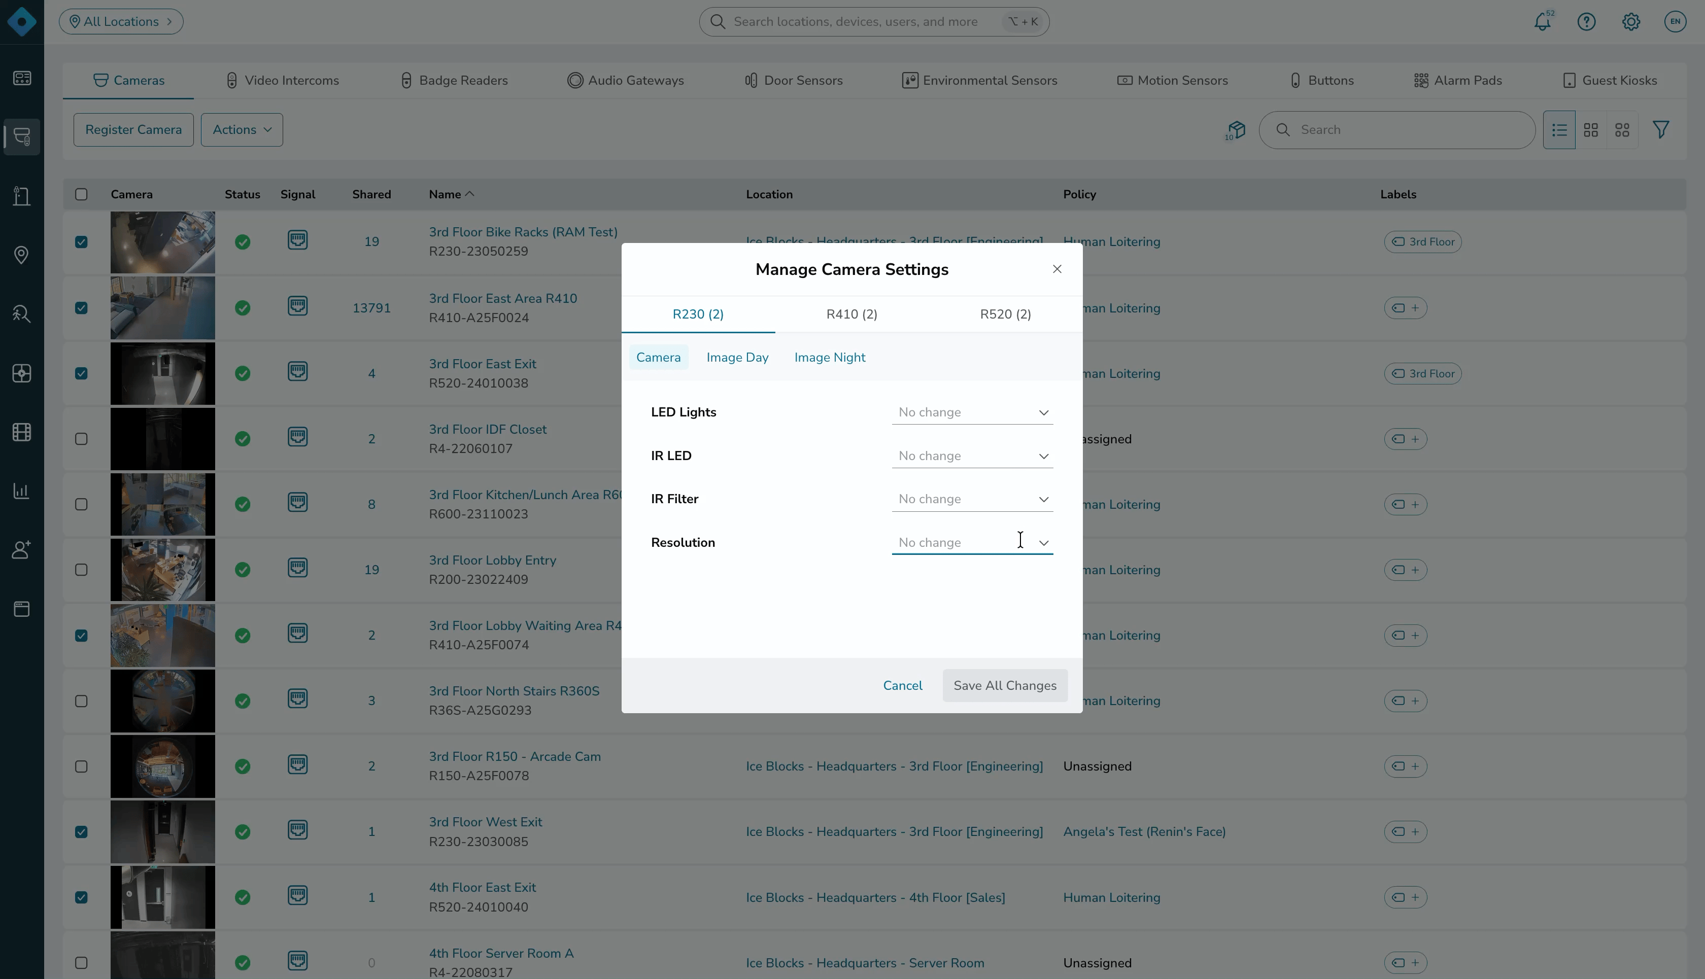Open the reports chart sidebar icon
The width and height of the screenshot is (1705, 979).
(x=21, y=491)
